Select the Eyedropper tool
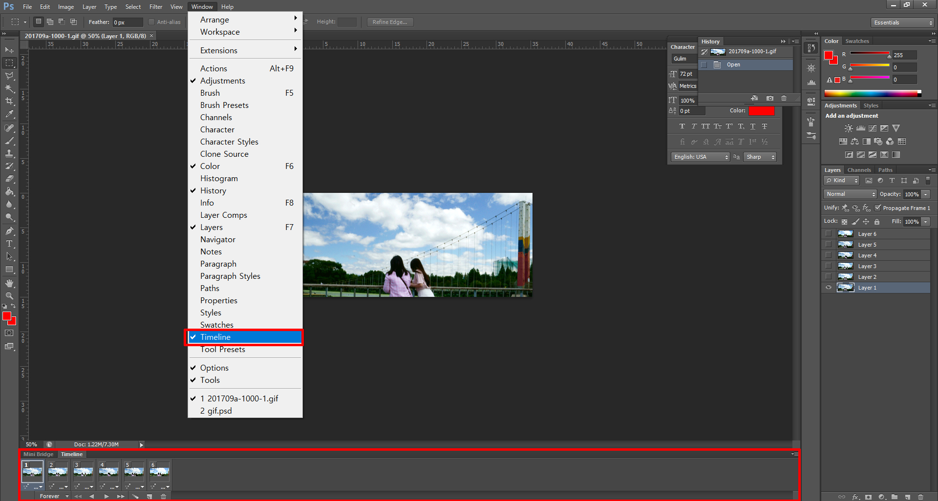This screenshot has width=938, height=501. [x=9, y=114]
